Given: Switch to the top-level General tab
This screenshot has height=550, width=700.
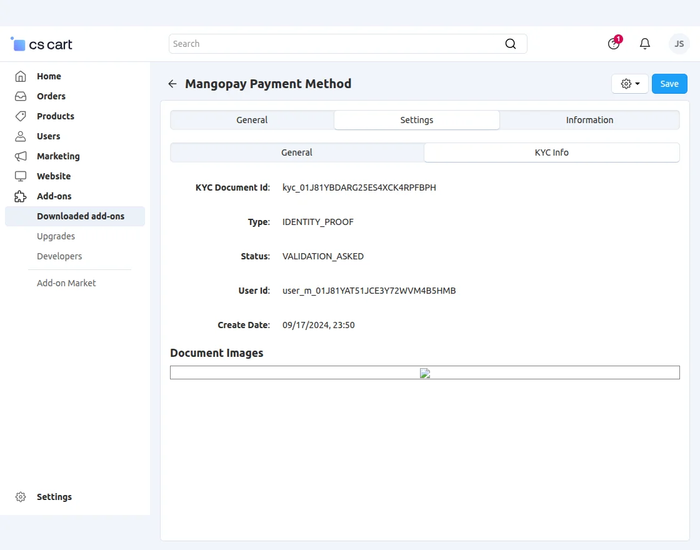Looking at the screenshot, I should (x=252, y=120).
